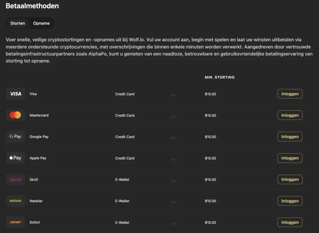Click Inloggen in the Neteller row
Viewport: 319px width, 233px height.
point(290,201)
